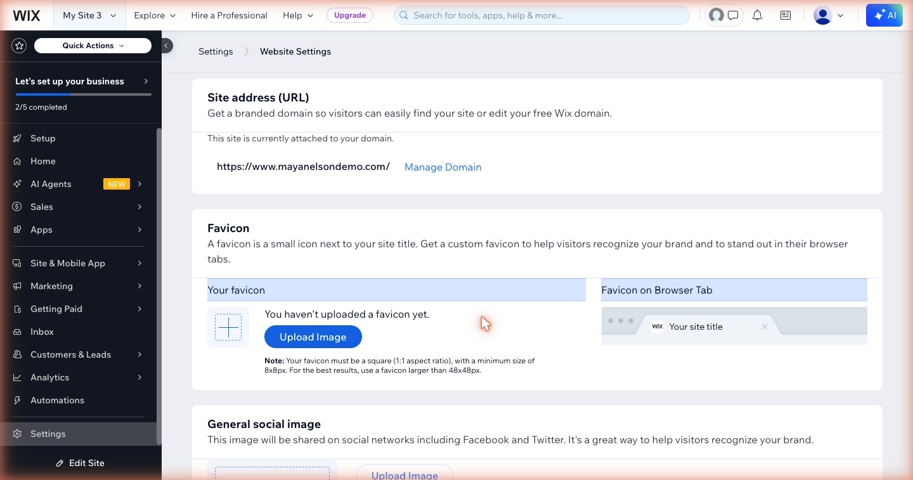Expand Let's set up your business

pyautogui.click(x=82, y=81)
